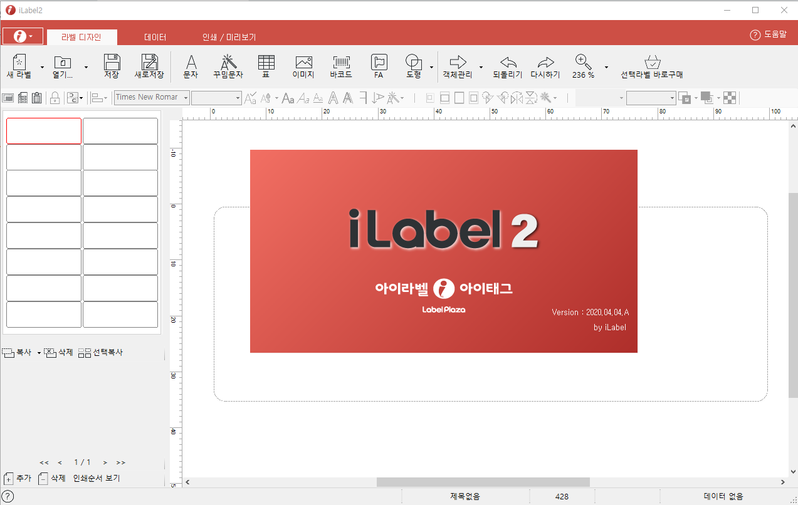798x505 pixels.
Task: Open the line style combo box beside fill color
Action: coord(651,97)
